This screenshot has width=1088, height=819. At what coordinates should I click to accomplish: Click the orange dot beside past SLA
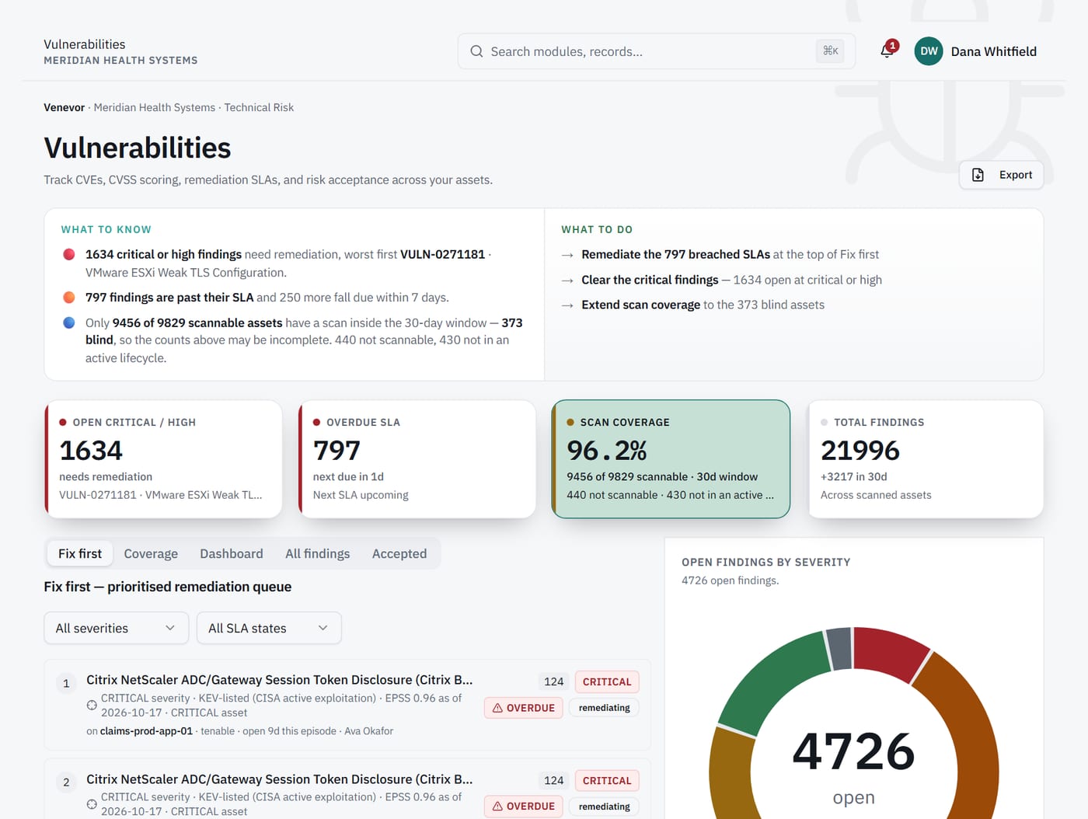click(69, 298)
